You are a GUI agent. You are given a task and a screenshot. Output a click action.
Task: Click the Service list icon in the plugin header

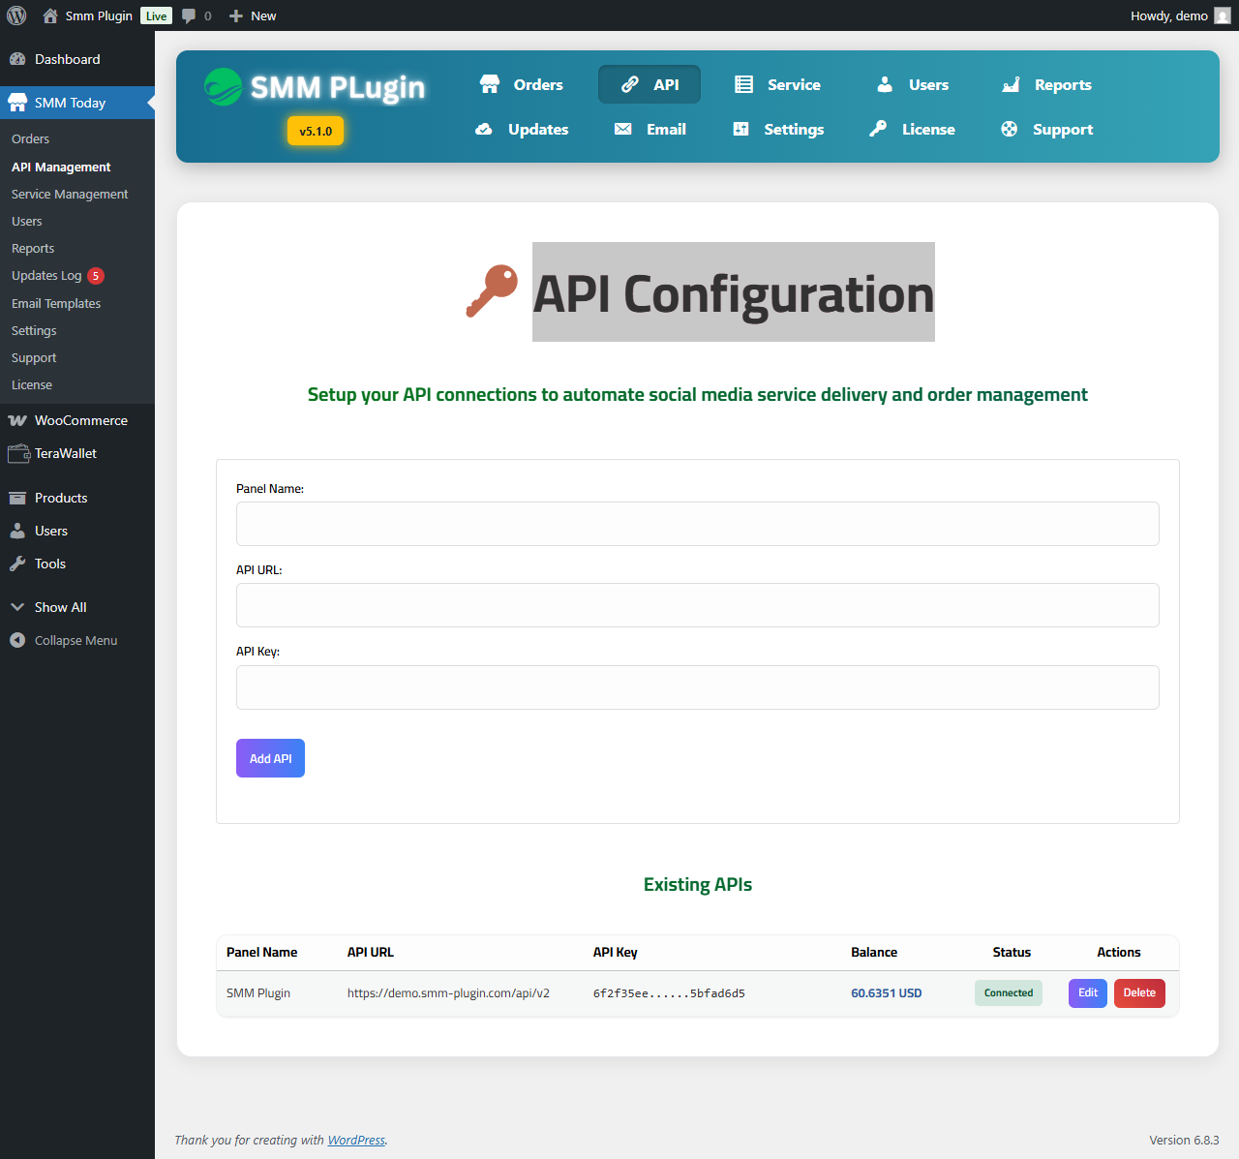pos(743,84)
